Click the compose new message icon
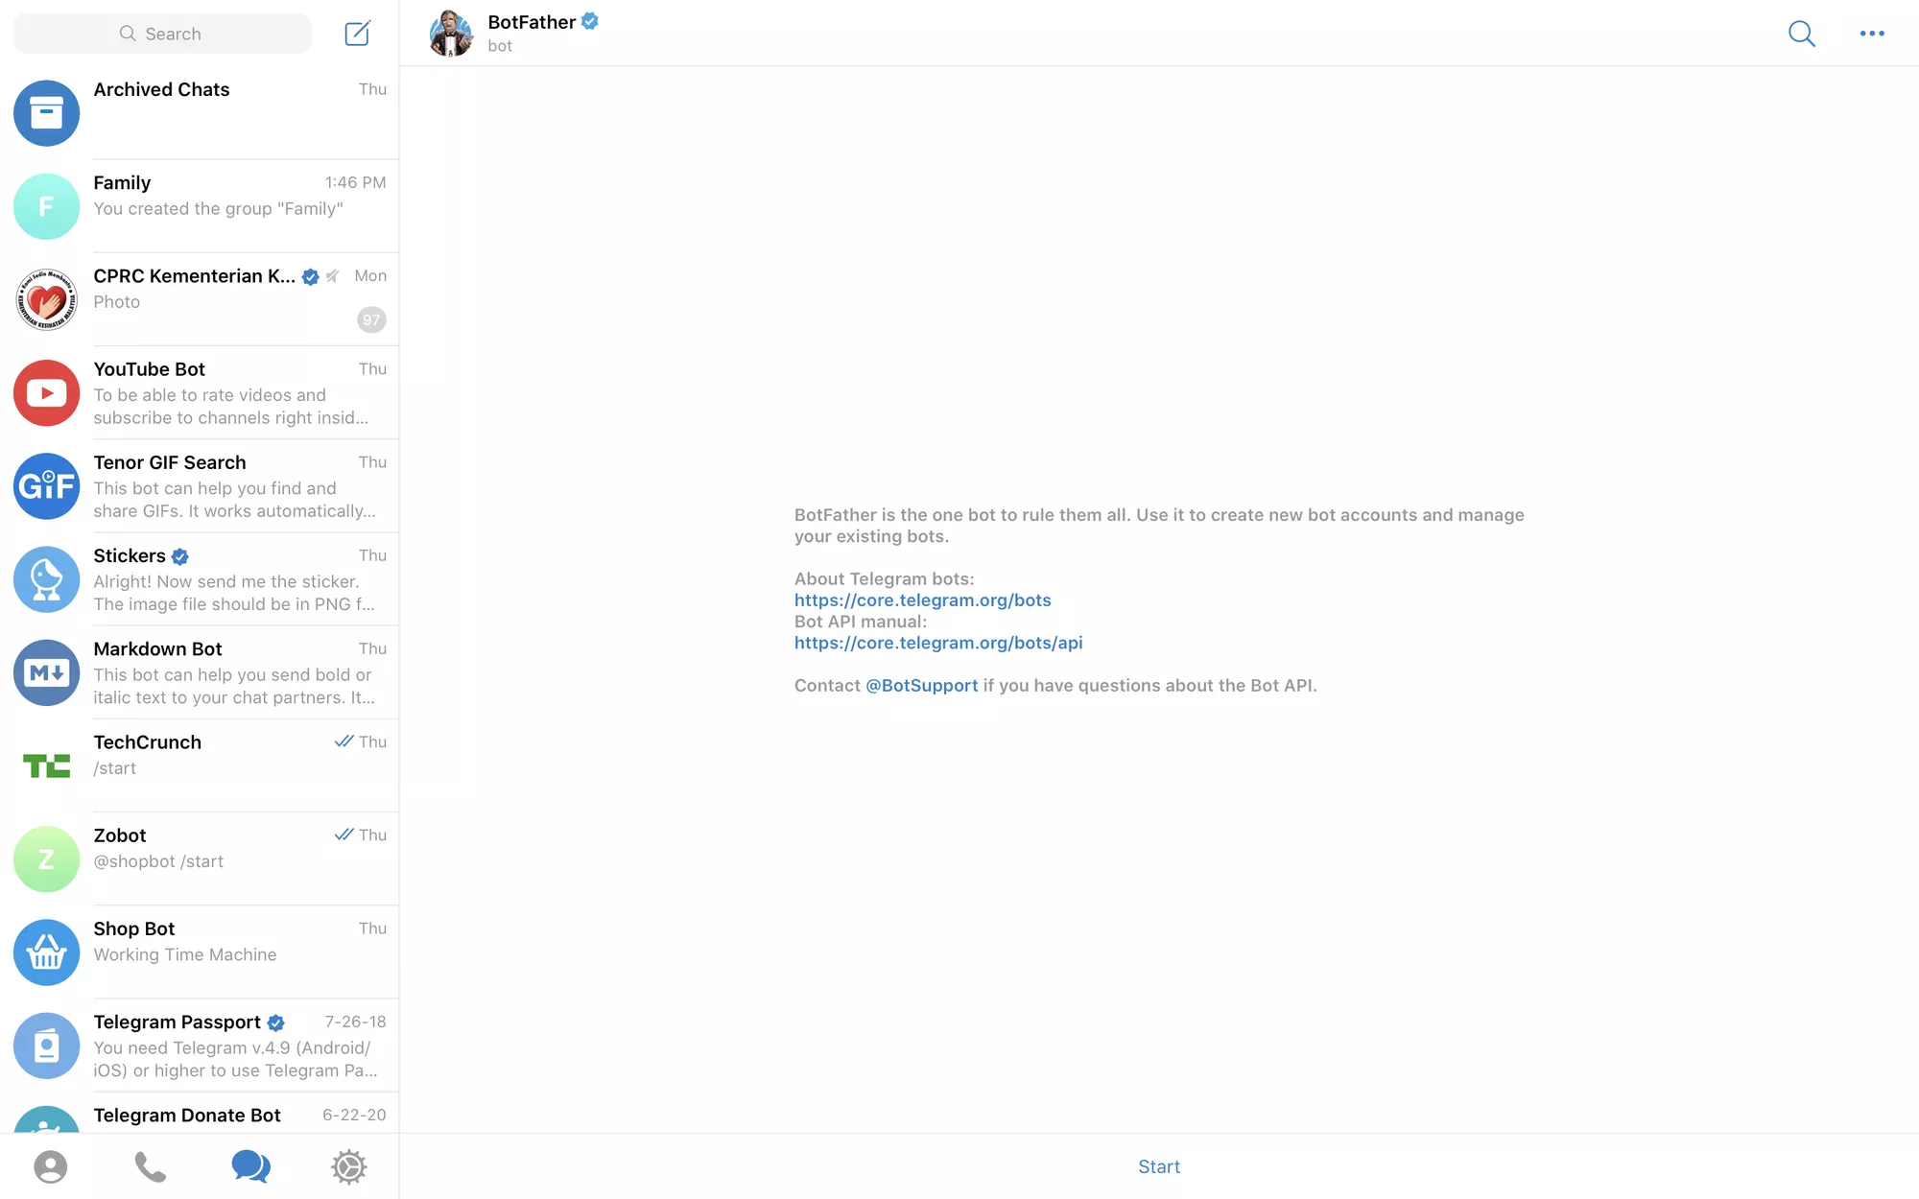Viewport: 1919px width, 1199px height. tap(356, 34)
